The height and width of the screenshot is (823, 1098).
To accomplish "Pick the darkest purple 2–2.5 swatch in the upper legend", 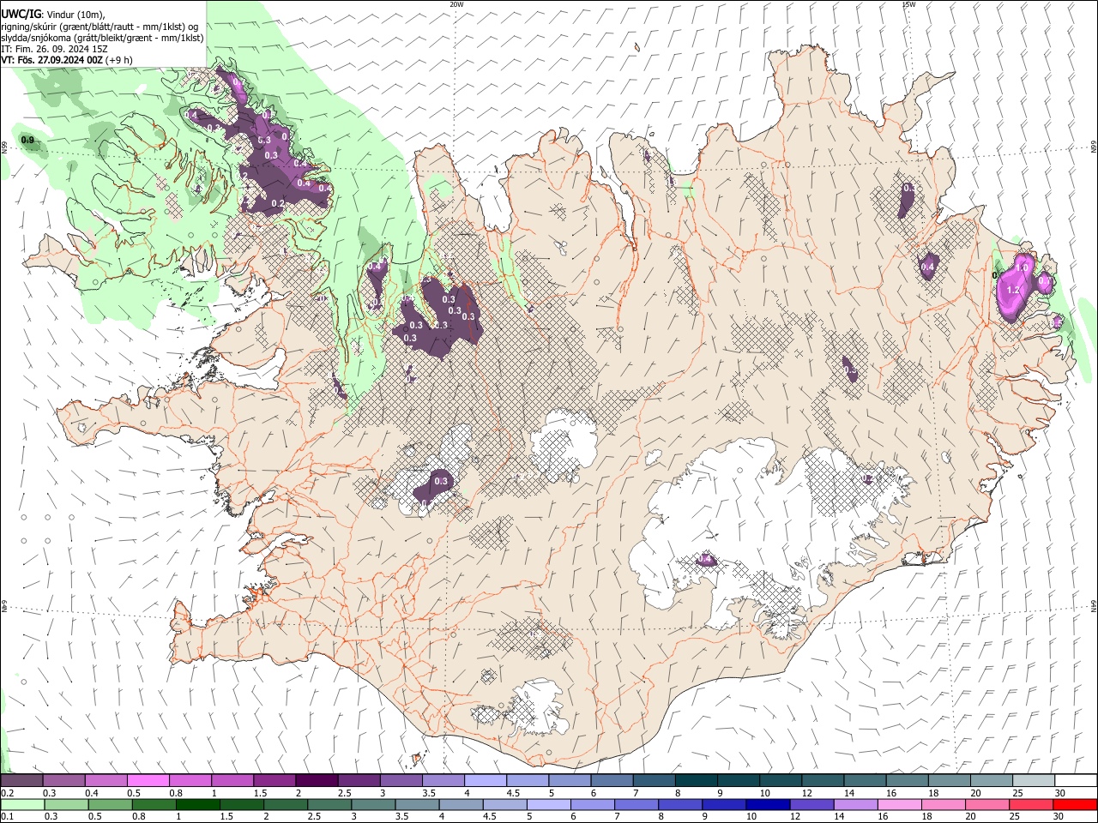I will click(x=317, y=781).
